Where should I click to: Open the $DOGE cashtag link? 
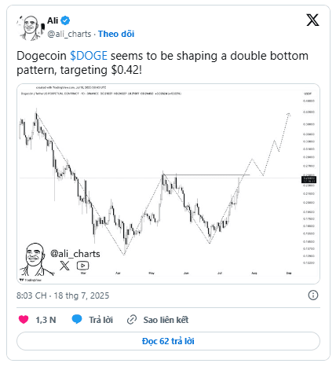pyautogui.click(x=89, y=56)
